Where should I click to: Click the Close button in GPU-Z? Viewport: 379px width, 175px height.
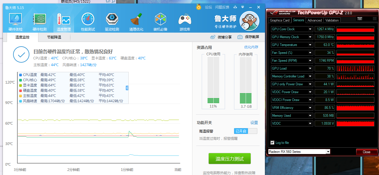pos(366,152)
